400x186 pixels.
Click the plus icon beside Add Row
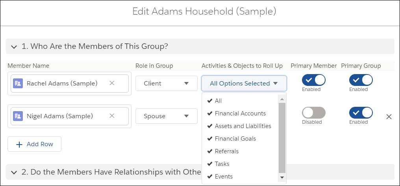(x=19, y=145)
